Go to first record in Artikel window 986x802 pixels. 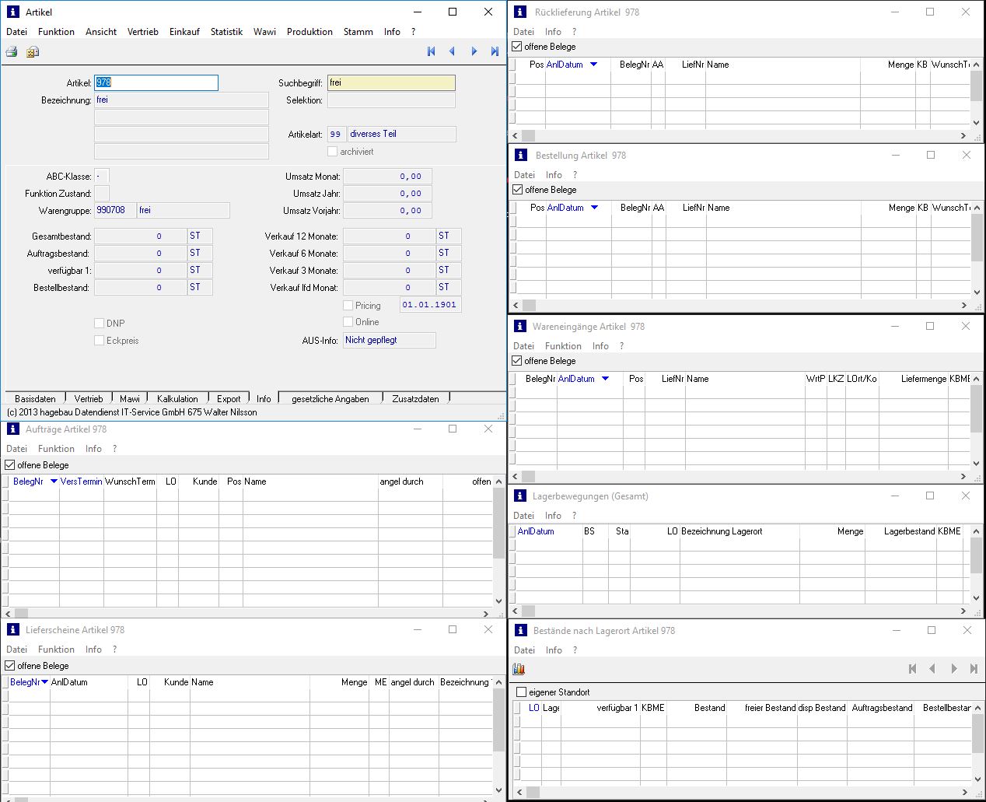(432, 51)
